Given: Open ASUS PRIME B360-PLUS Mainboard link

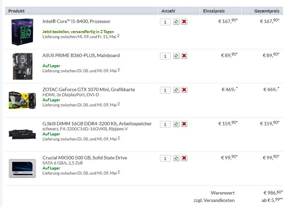Looking at the screenshot, I should pos(81,55).
